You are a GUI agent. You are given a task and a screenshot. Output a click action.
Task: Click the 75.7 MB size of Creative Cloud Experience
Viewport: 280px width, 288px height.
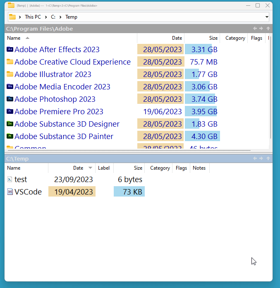point(203,62)
